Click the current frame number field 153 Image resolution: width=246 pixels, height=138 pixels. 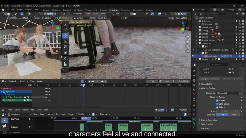152,81
